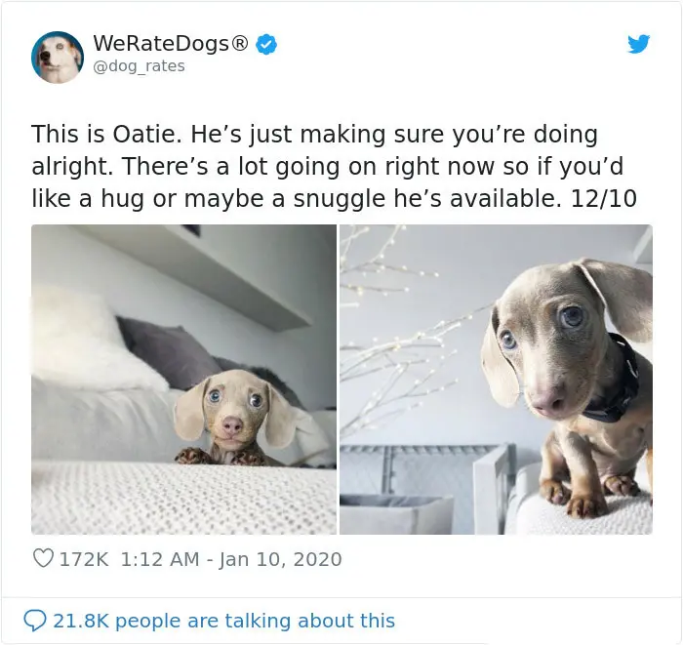This screenshot has height=645, width=683.
Task: Click the tweet text about Oatie
Action: click(x=334, y=166)
